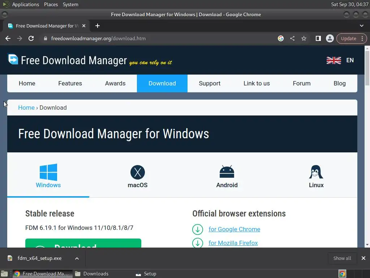This screenshot has height=278, width=370.
Task: Open the tab search dropdown arrow
Action: (x=361, y=26)
